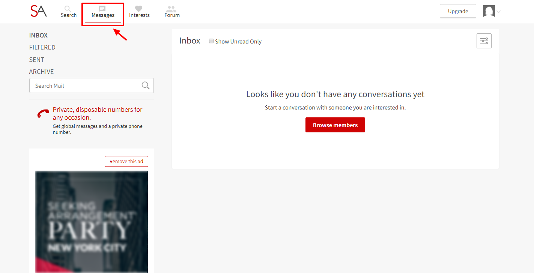Open the inbox filter settings sliders icon
Screen dimensions: 534x273
[484, 41]
